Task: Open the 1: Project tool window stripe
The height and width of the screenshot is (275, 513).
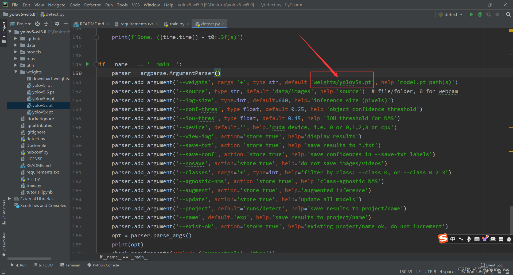Action: tap(4, 32)
